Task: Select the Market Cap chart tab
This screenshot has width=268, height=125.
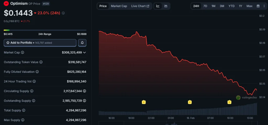Action: 119,6
